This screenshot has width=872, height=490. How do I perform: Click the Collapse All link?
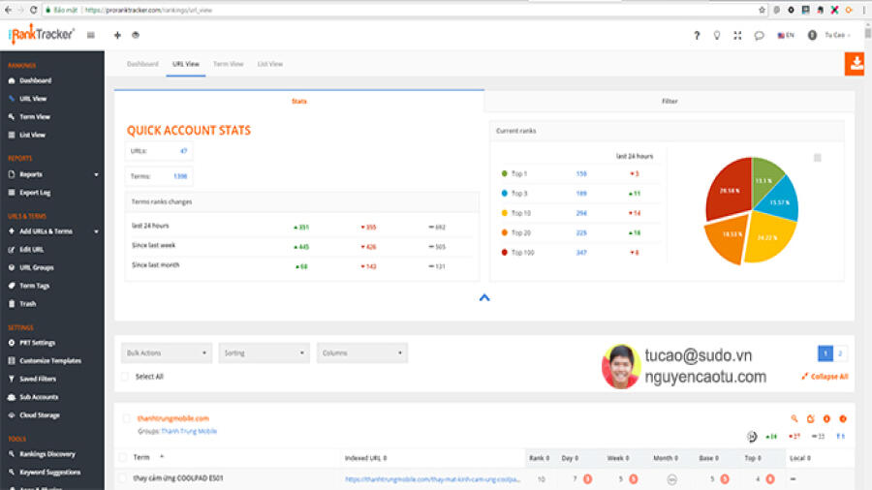pyautogui.click(x=825, y=377)
